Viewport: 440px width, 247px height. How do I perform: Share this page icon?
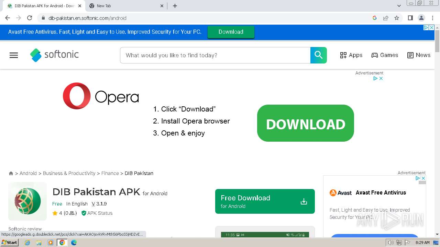point(386,18)
